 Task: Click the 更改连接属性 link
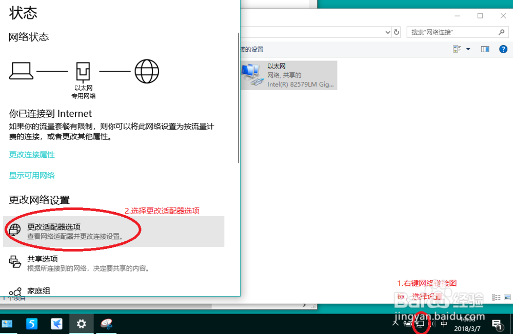[x=31, y=154]
